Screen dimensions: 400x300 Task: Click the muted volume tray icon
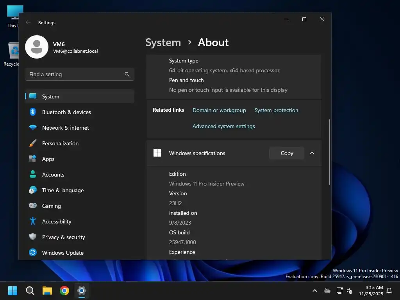pyautogui.click(x=350, y=291)
